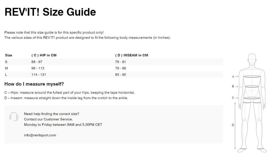Screen dimensions: 277x166
Task: Click the (D) INSEAM in CM column header
Action: tap(132, 55)
